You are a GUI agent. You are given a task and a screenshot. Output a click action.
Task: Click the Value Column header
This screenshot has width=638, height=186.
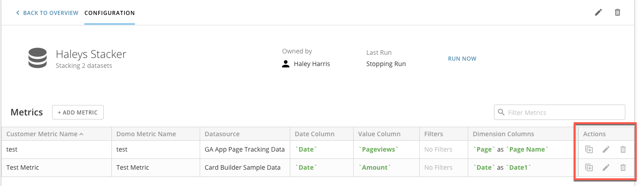(387, 134)
